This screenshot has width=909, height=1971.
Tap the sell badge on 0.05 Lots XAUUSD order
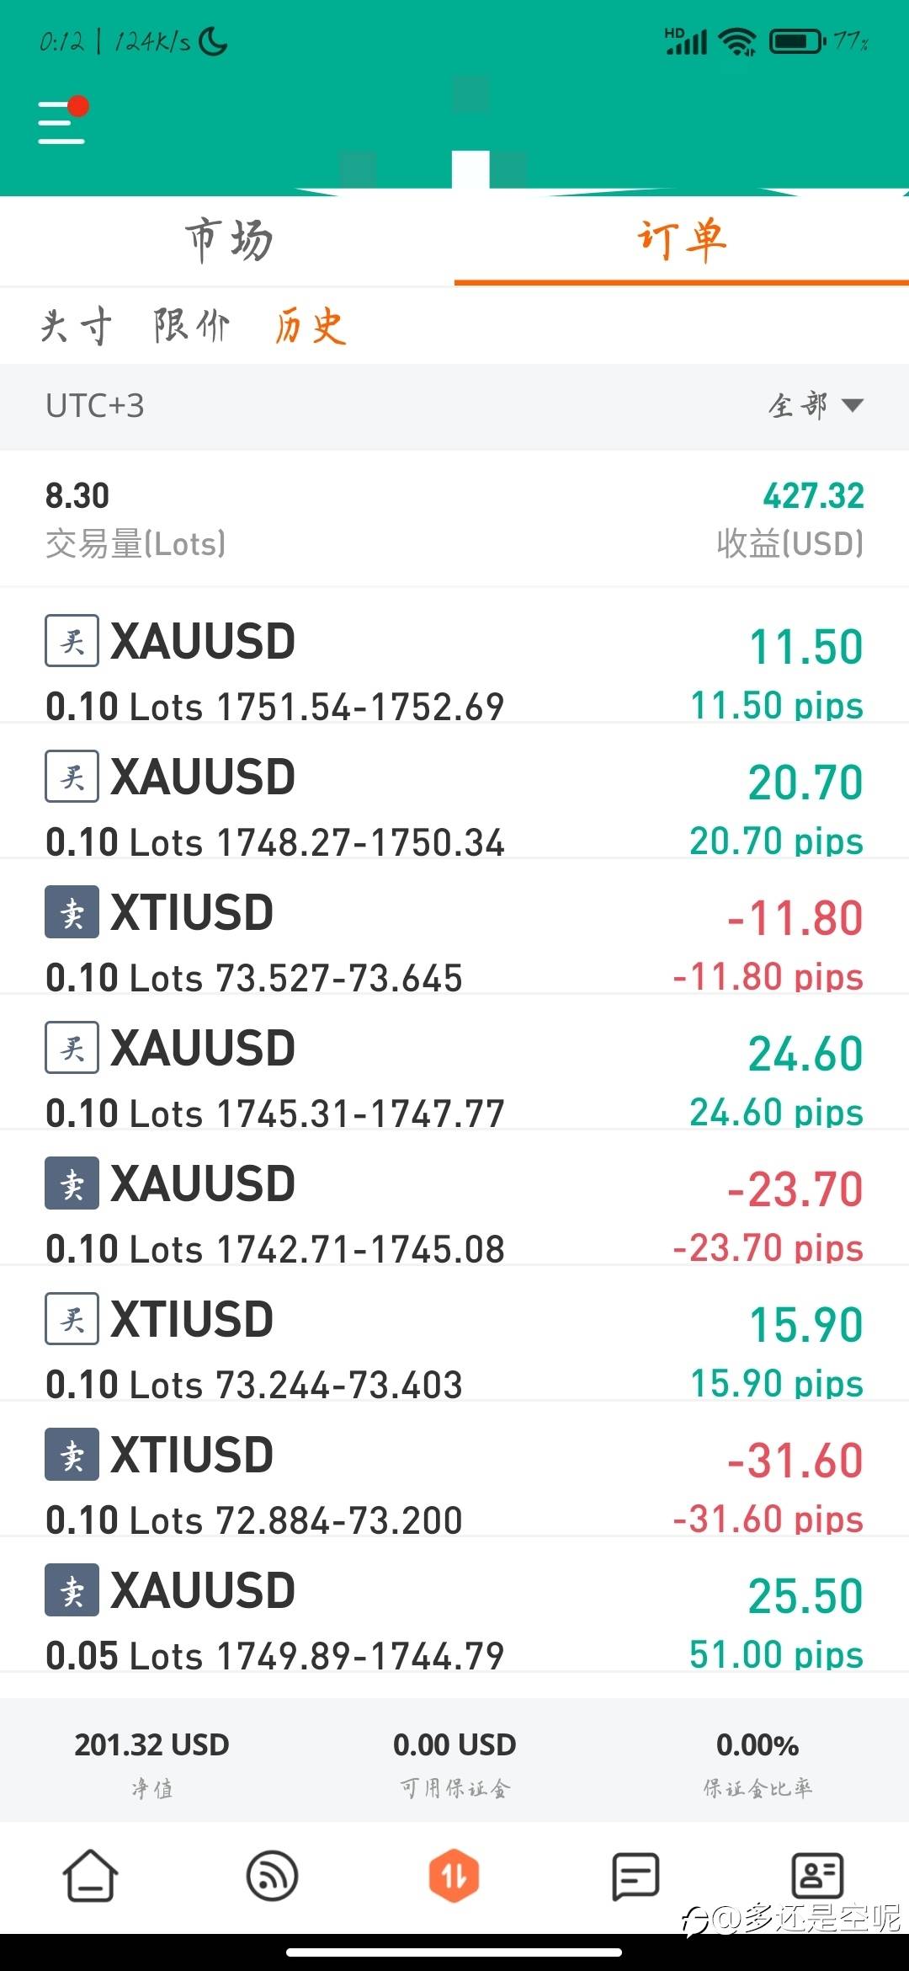click(x=72, y=1590)
